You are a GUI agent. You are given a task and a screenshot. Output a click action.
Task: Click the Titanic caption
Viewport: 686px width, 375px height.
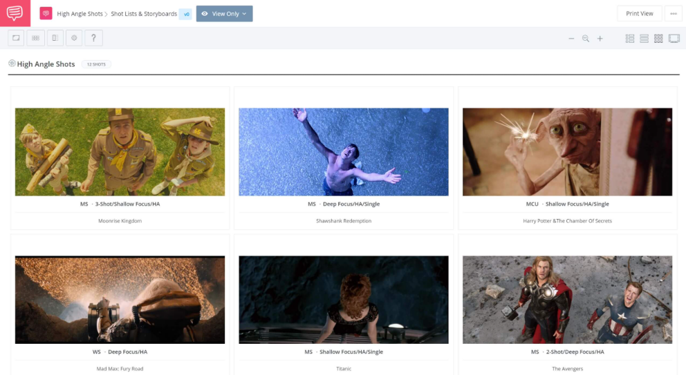pyautogui.click(x=344, y=369)
